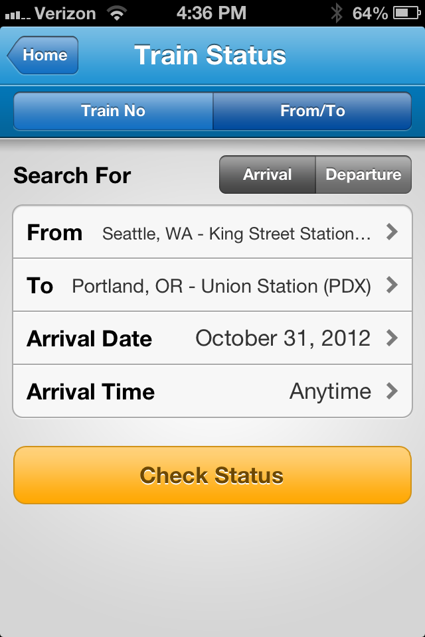Tap the cellular signal bars icon
The width and height of the screenshot is (425, 637).
click(x=17, y=14)
